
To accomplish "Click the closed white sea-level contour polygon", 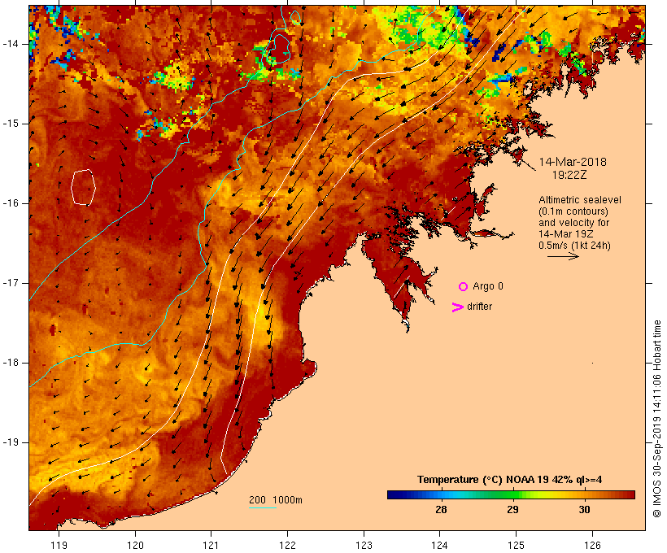I will [x=83, y=187].
